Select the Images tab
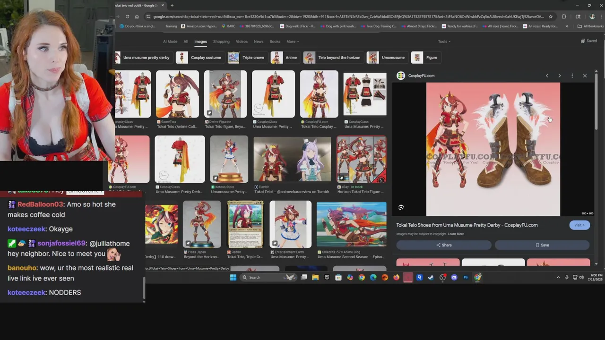Image resolution: width=605 pixels, height=340 pixels. coord(200,42)
